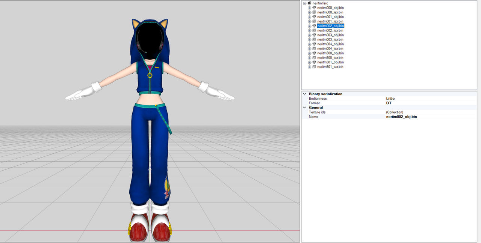481x243 pixels.
Task: Select neritm003_tex.bin in the tree
Action: [x=330, y=39]
